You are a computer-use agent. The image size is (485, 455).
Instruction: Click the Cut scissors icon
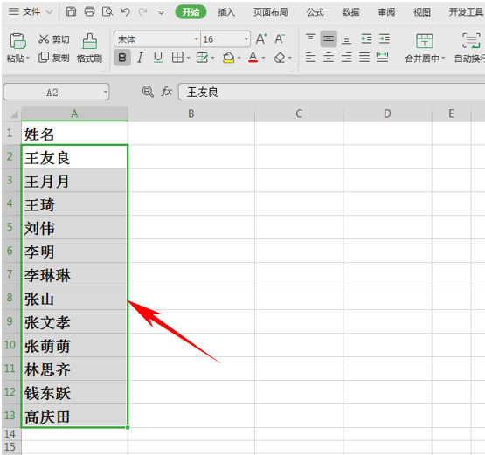[44, 39]
